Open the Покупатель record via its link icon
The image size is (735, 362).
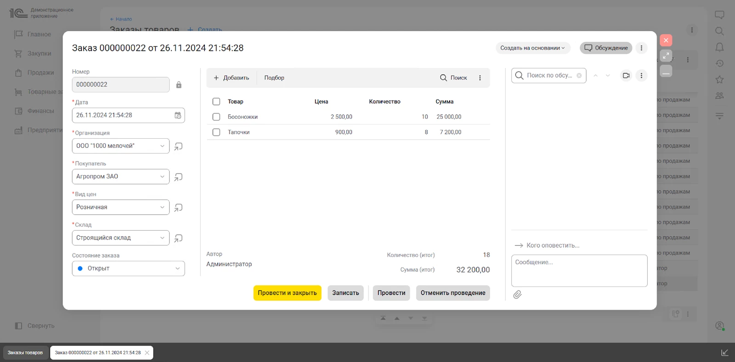point(179,177)
